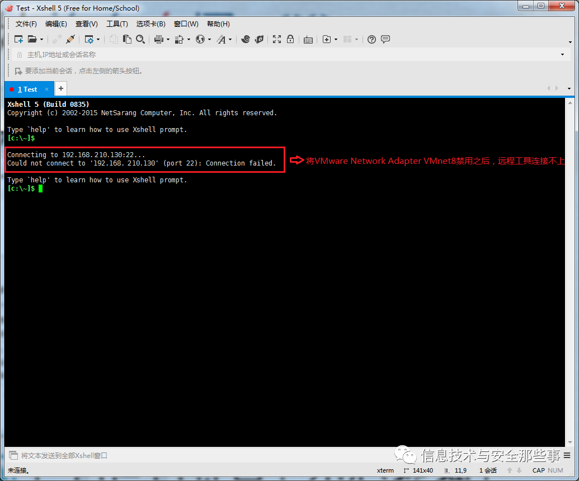Click the Find magnifier icon
The height and width of the screenshot is (481, 579).
tap(140, 39)
